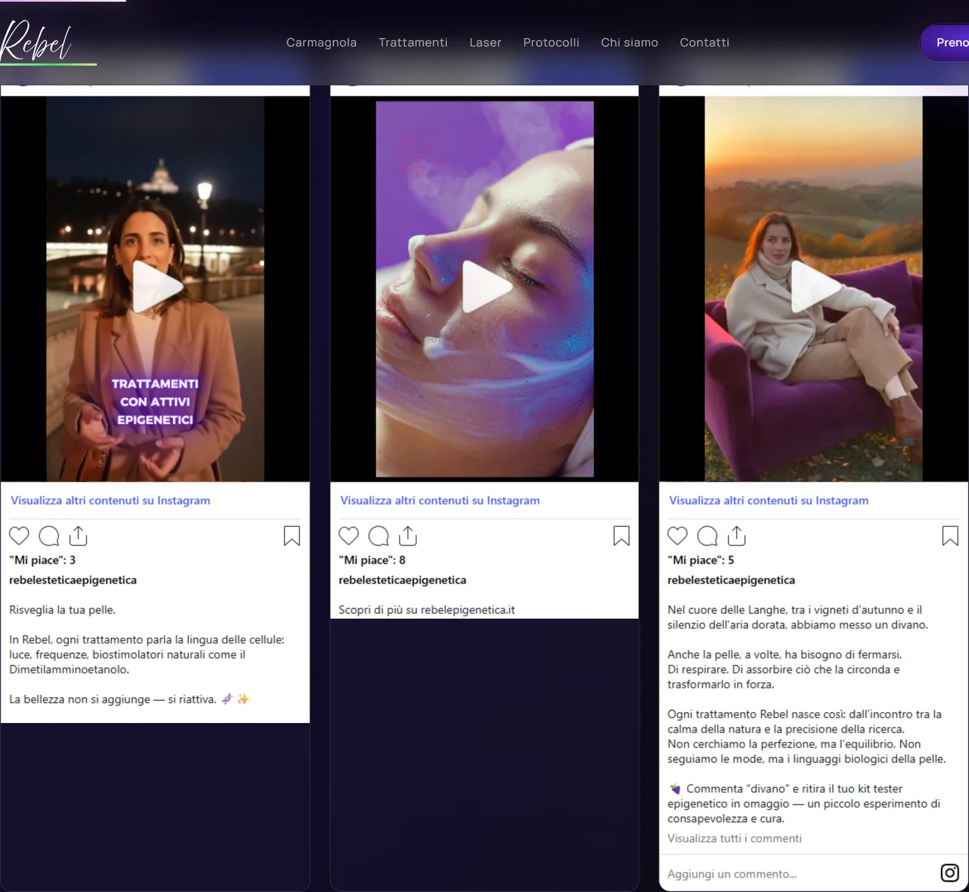This screenshot has width=969, height=892.
Task: Open rebelesteticaepigenetica profile on the 5-likes post
Action: pyautogui.click(x=731, y=580)
